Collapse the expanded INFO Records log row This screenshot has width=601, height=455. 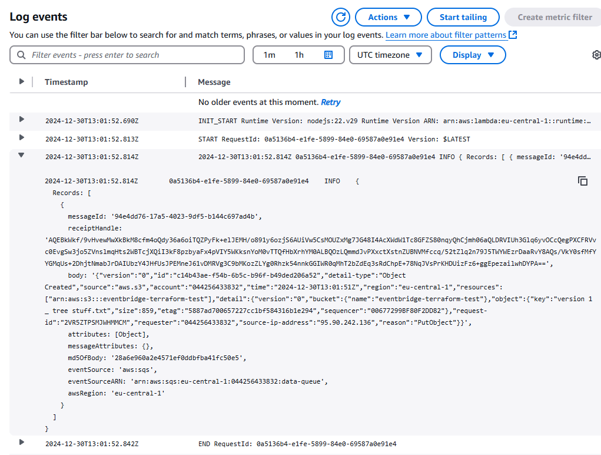pyautogui.click(x=21, y=155)
